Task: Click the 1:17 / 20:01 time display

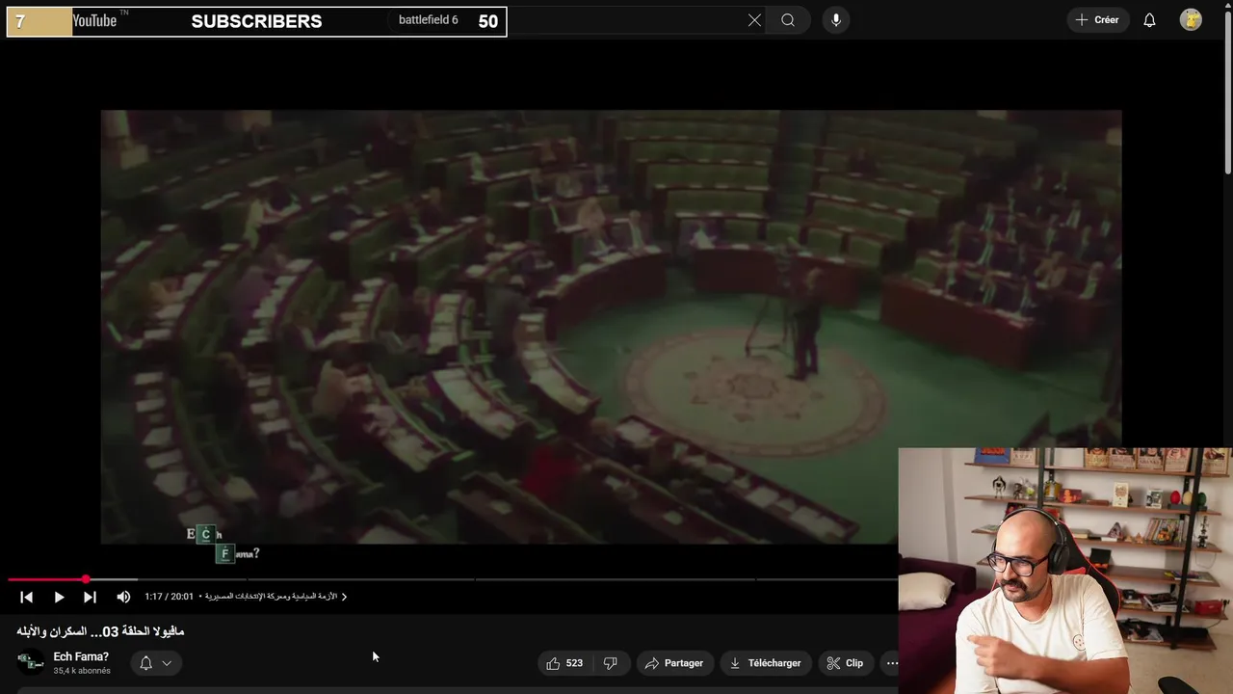Action: point(169,597)
